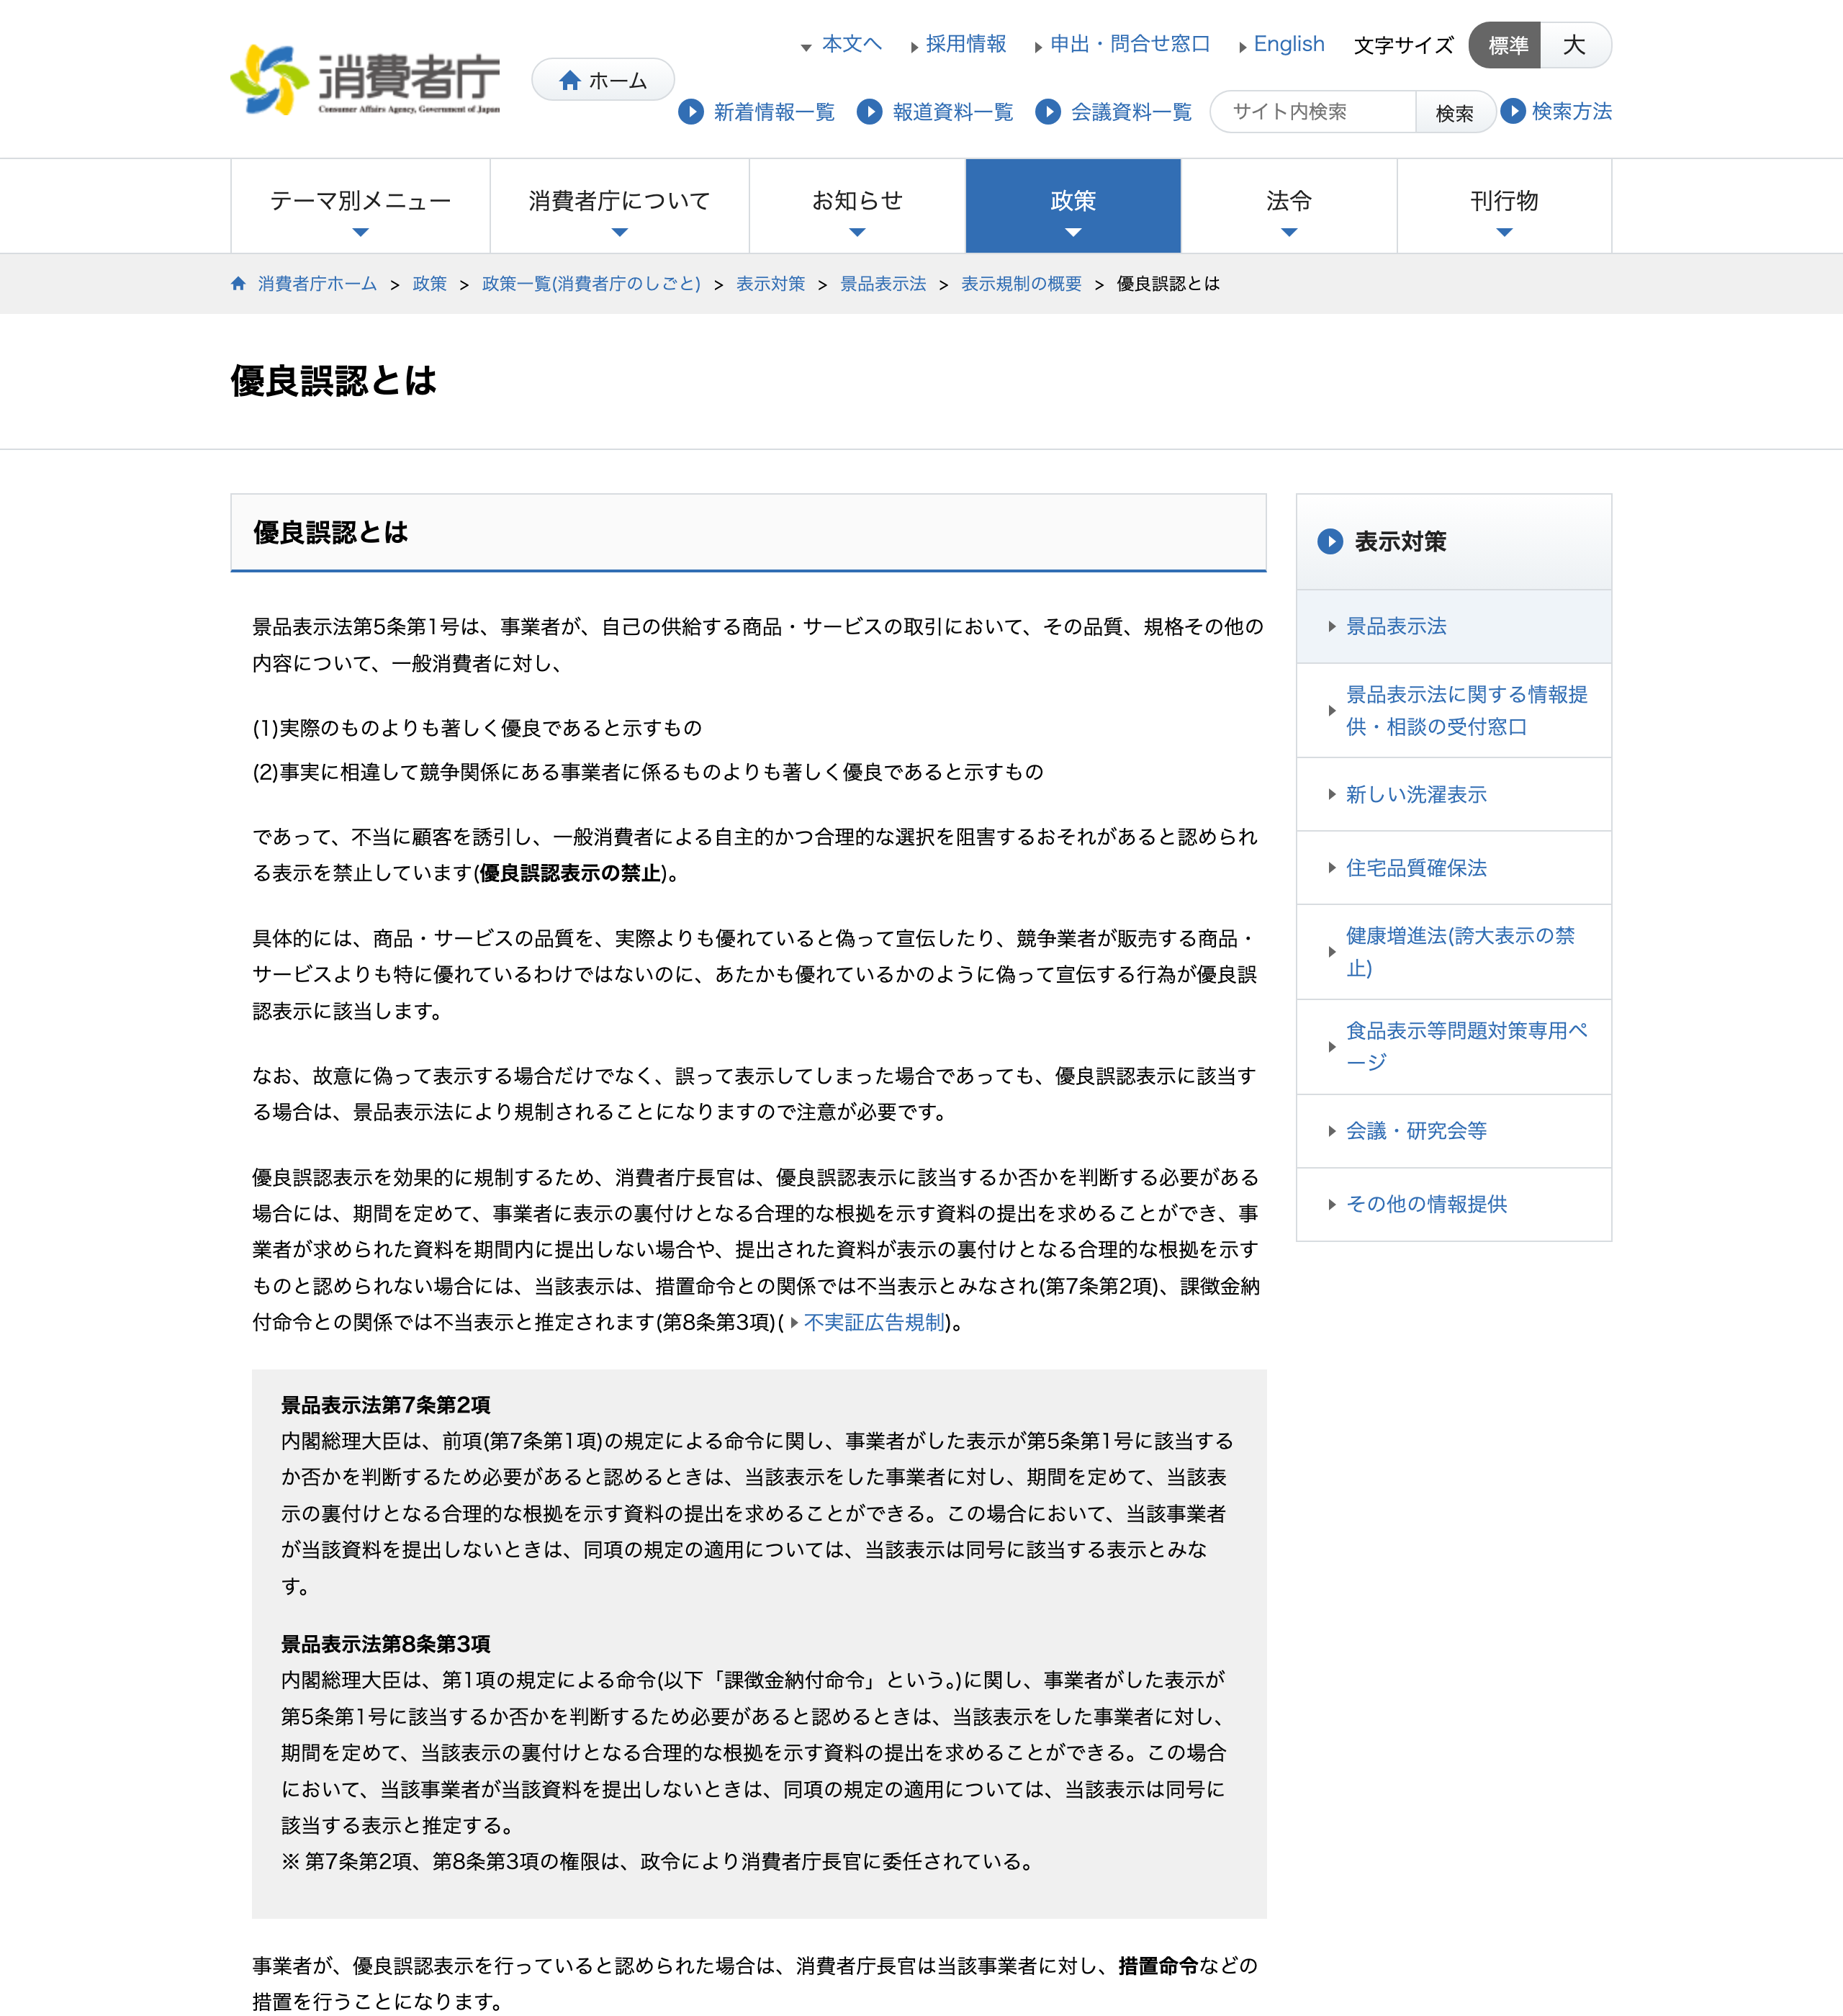Viewport: 1843px width, 2016px height.
Task: Click the 景品表示法第7条第2項 heading
Action: click(x=385, y=1405)
